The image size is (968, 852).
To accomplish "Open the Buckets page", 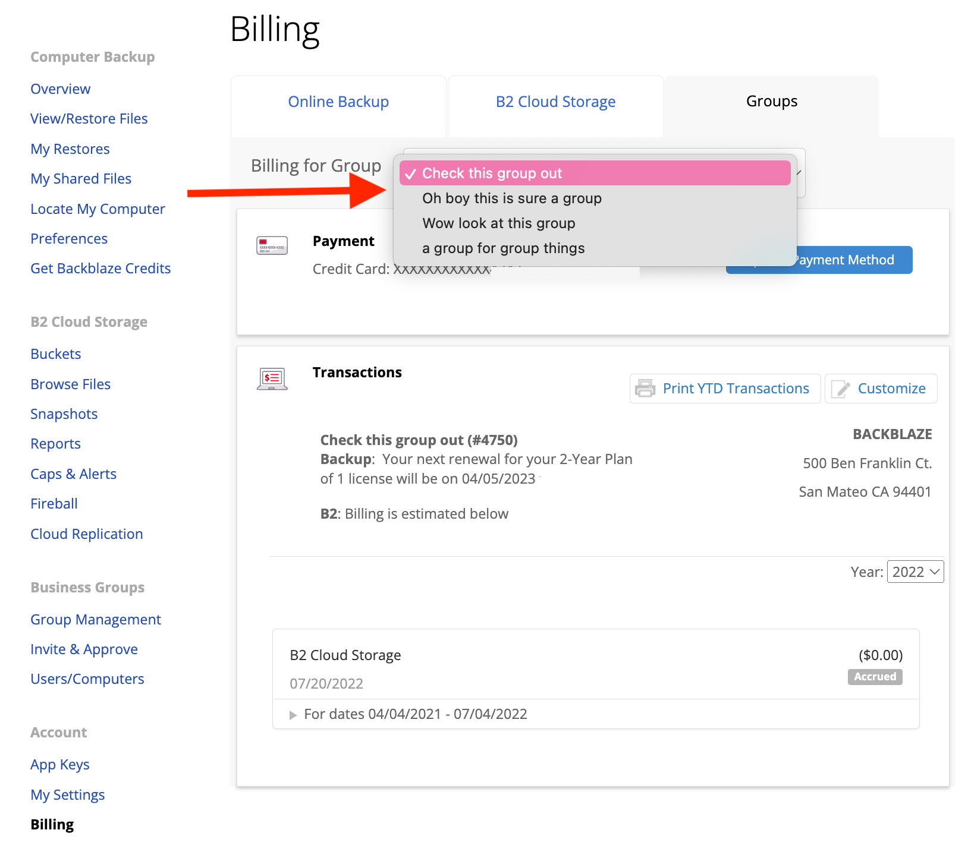I will (x=56, y=354).
